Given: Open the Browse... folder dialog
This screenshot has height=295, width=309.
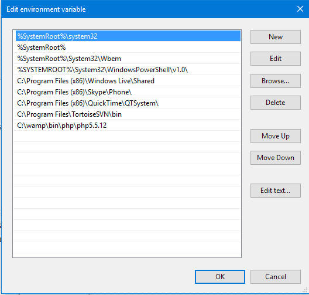Looking at the screenshot, I should (x=275, y=81).
